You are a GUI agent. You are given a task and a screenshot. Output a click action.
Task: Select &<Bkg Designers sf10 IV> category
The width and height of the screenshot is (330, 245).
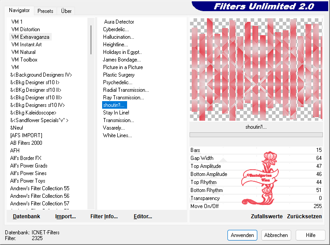pos(37,105)
